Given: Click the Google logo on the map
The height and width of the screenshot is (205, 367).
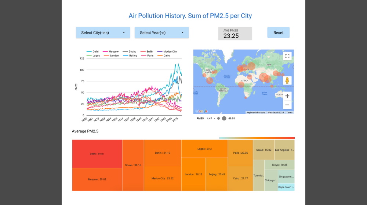Looking at the screenshot, I should pos(201,111).
